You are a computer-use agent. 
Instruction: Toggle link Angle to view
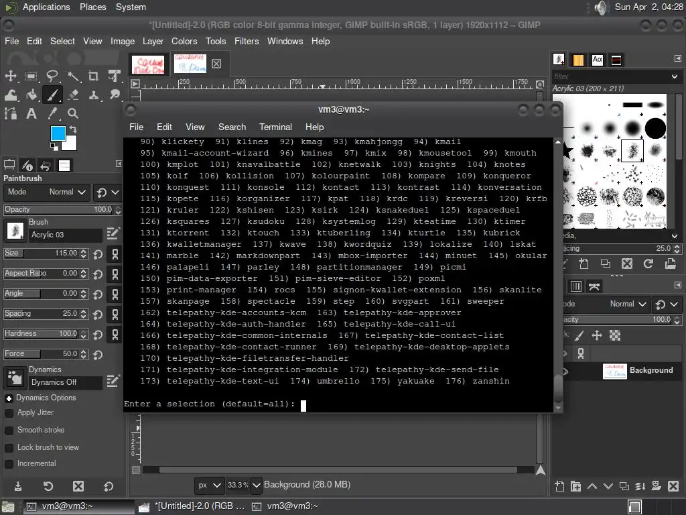tap(115, 294)
